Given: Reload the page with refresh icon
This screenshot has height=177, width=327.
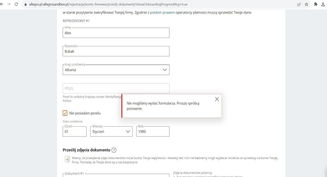Looking at the screenshot, I should coord(16,4).
